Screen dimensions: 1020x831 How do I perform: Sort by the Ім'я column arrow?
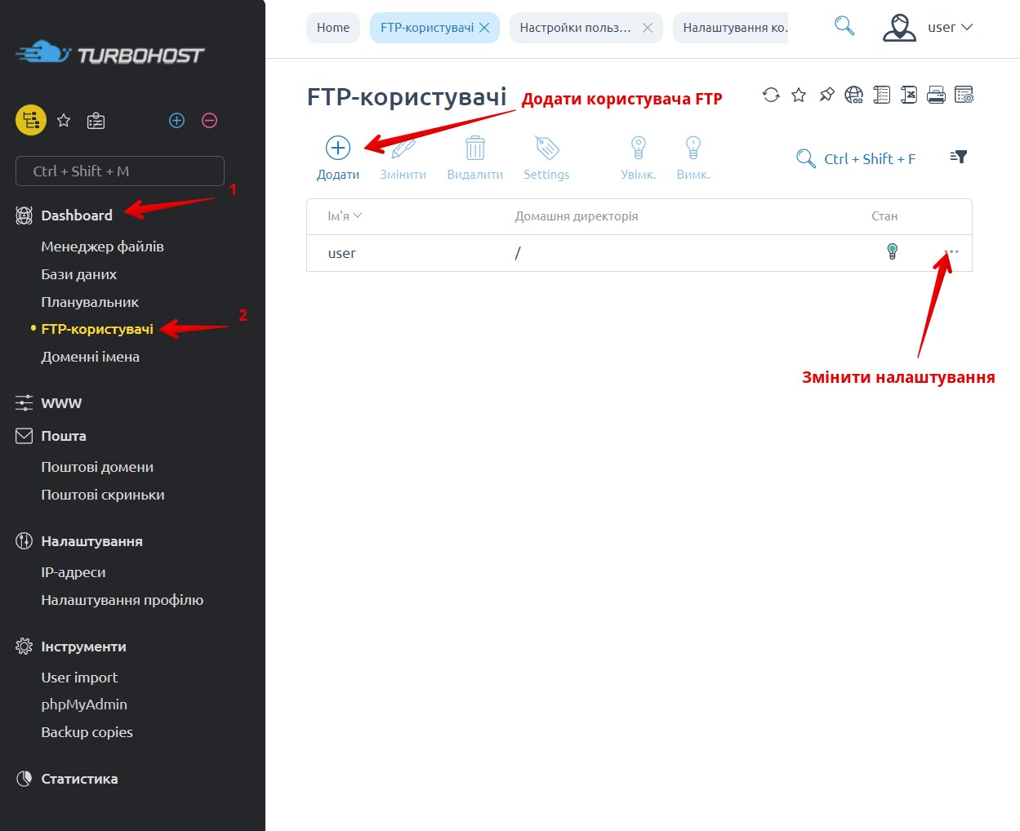click(x=358, y=216)
